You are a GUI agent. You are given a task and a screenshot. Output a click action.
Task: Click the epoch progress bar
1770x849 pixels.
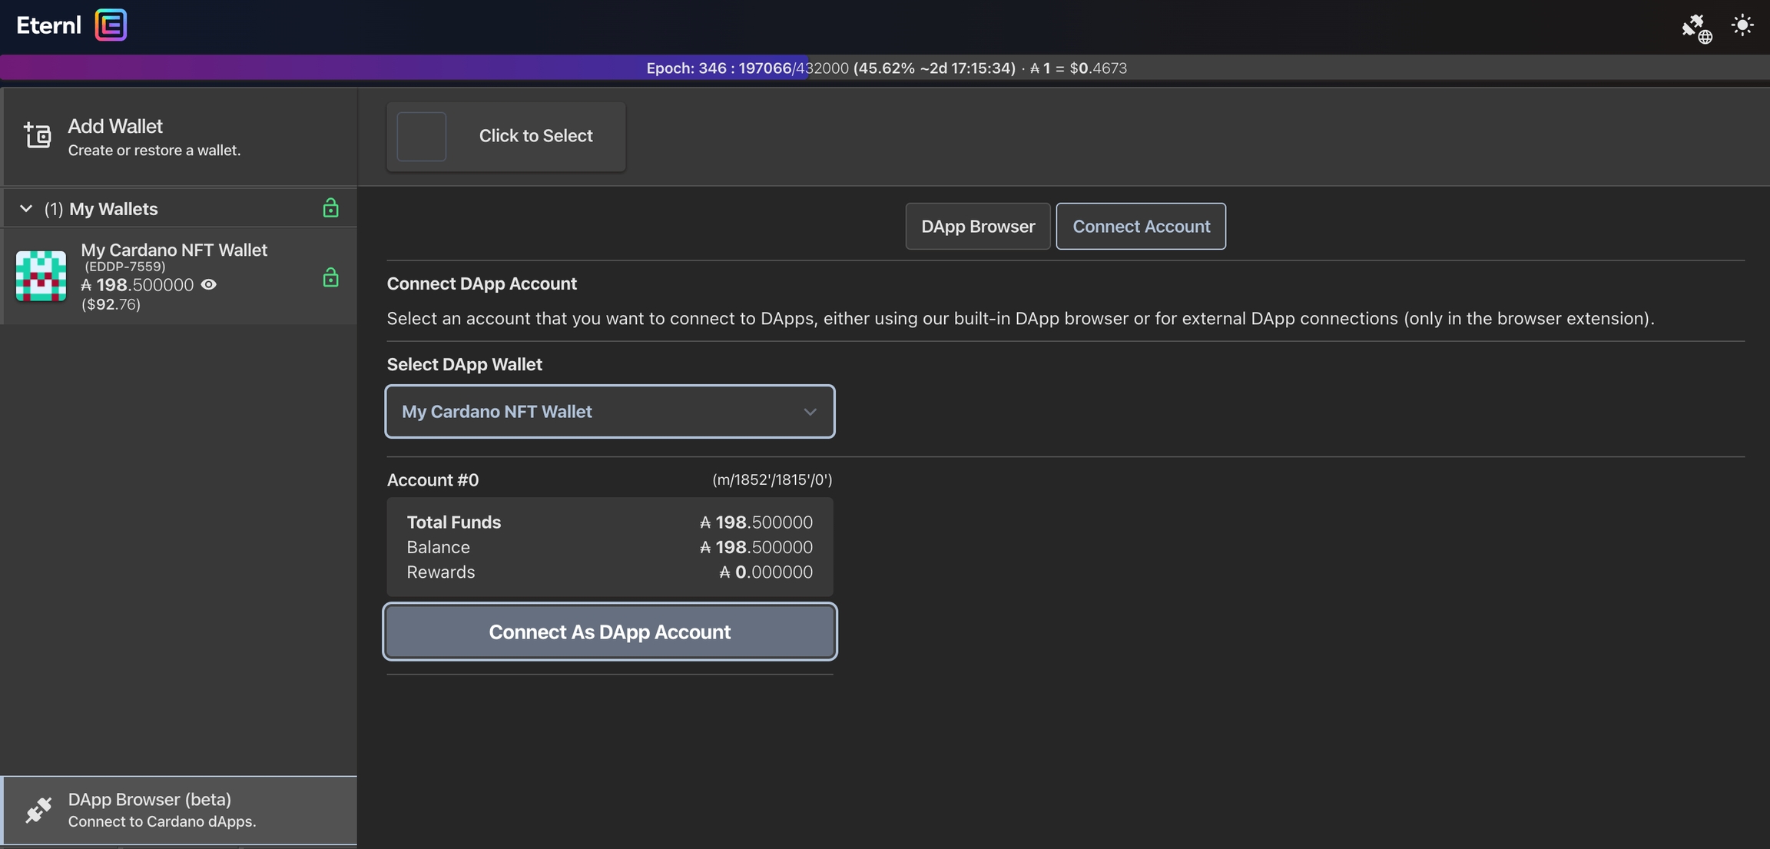point(885,68)
